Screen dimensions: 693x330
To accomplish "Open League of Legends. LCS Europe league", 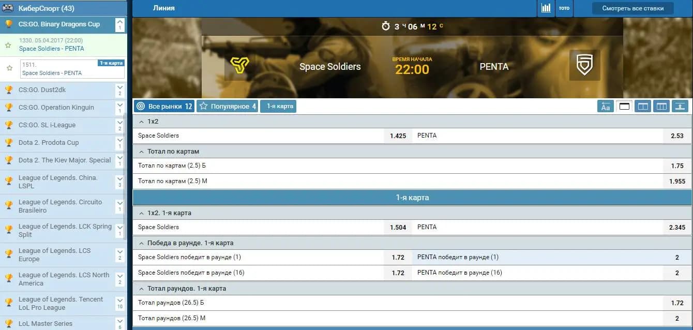I will pos(54,254).
